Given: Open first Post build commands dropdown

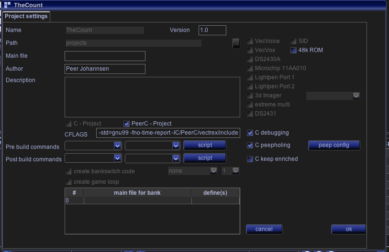Looking at the screenshot, I should point(117,158).
